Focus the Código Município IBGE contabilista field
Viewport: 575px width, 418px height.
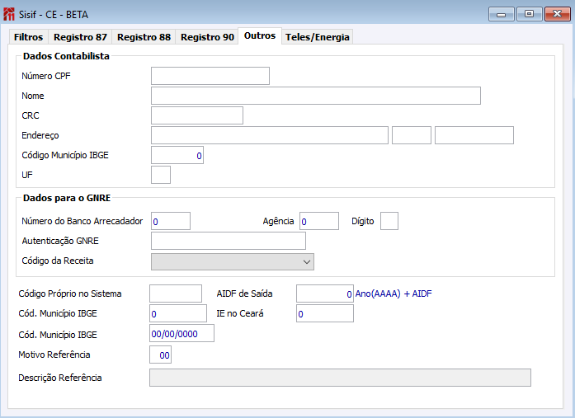(177, 155)
